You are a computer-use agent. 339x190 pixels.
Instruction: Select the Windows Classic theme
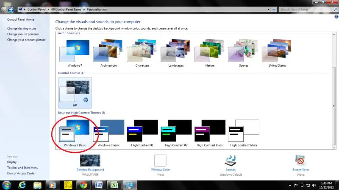(x=108, y=133)
